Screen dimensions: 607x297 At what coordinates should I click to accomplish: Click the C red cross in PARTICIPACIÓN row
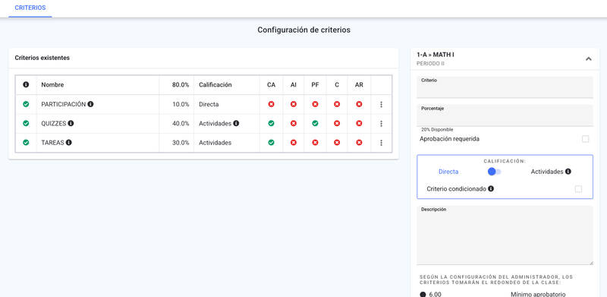pos(337,104)
